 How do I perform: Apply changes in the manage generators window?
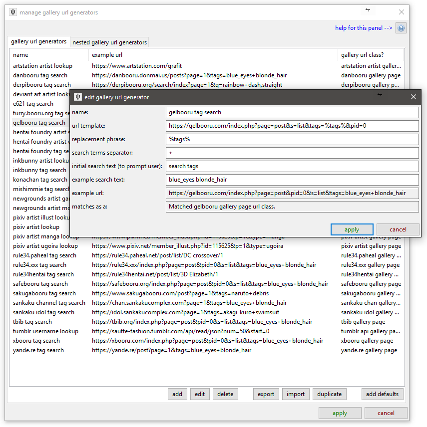coord(340,413)
